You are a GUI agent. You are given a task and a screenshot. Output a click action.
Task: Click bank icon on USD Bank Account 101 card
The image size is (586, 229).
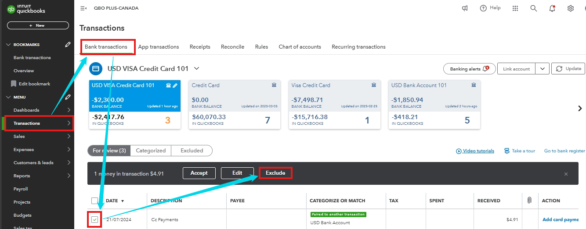tap(474, 85)
